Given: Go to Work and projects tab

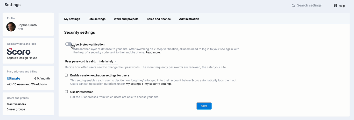Looking at the screenshot, I should click(126, 19).
